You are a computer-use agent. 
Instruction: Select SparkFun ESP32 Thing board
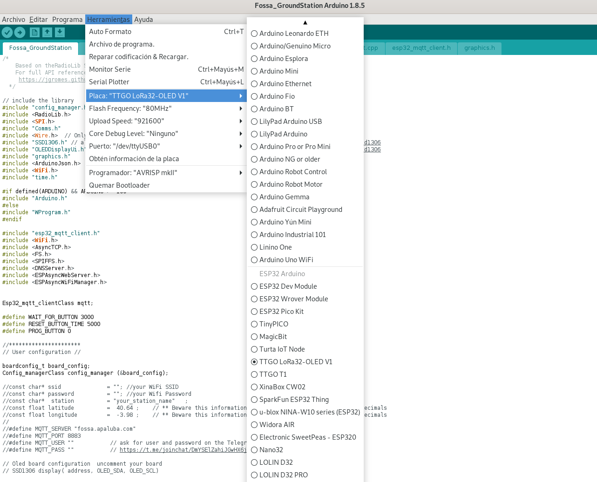tap(305, 400)
